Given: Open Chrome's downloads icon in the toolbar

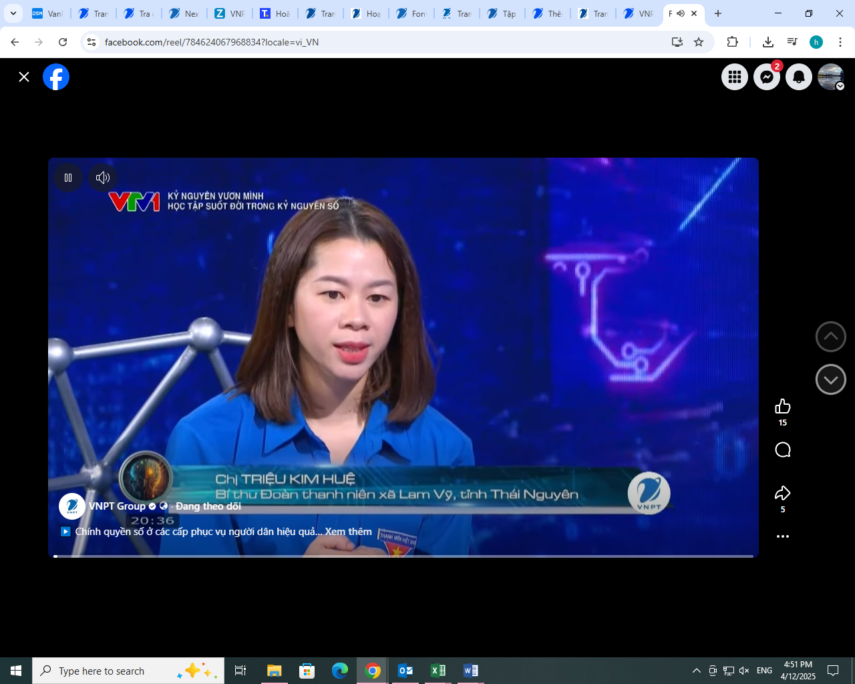Looking at the screenshot, I should (x=767, y=41).
